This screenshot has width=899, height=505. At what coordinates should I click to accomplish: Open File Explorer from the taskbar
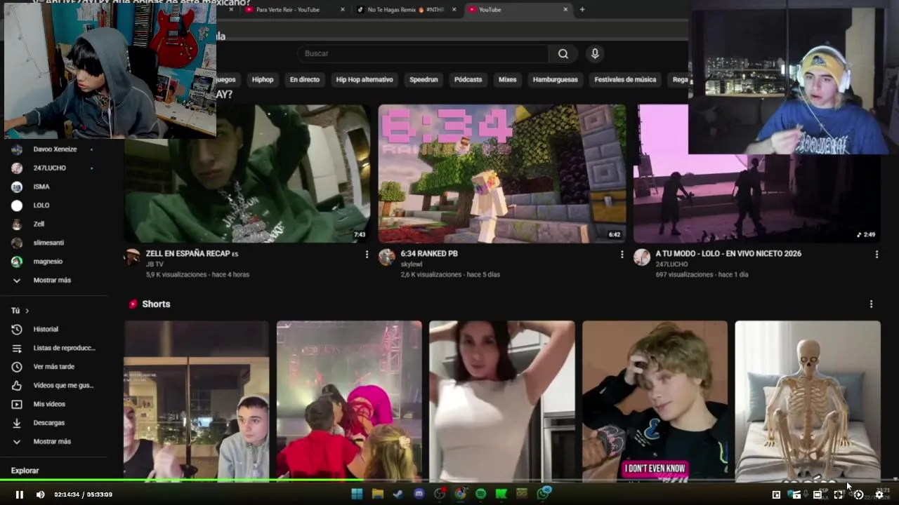pyautogui.click(x=377, y=494)
